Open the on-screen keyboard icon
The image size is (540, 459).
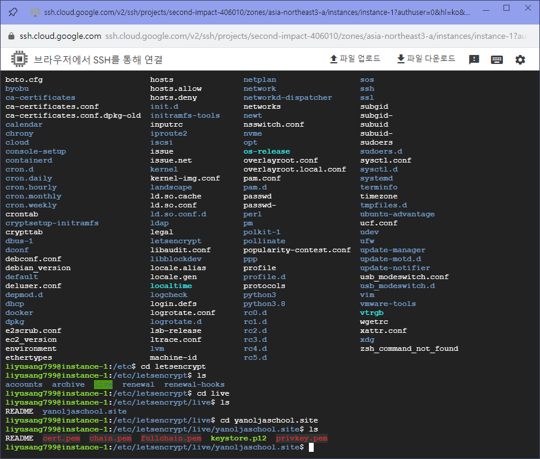[497, 59]
